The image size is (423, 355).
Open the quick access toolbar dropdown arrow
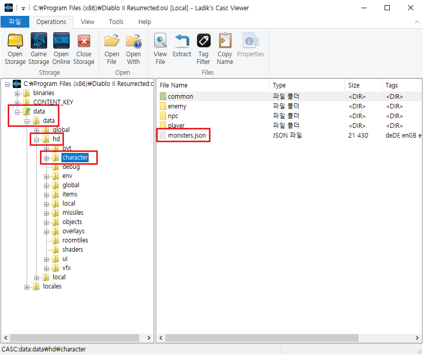pyautogui.click(x=24, y=9)
